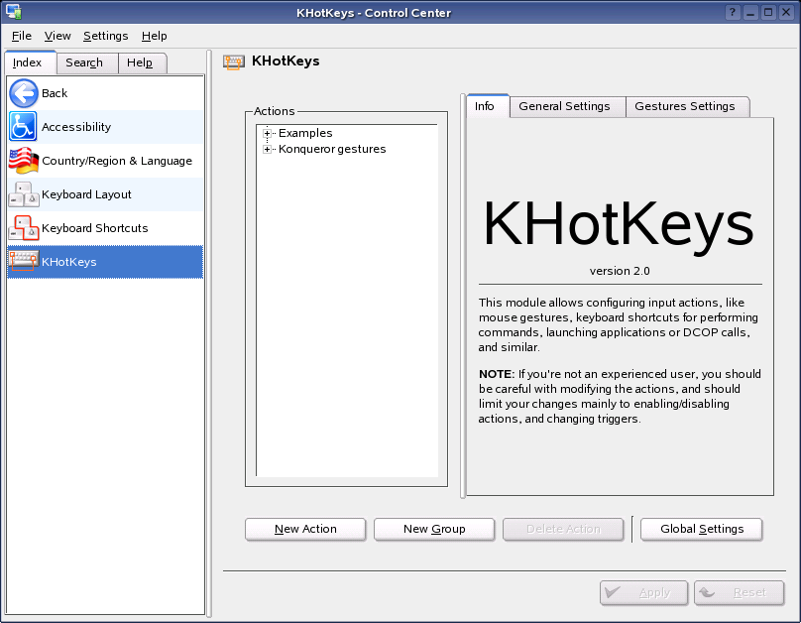
Task: Open the View menu
Action: pyautogui.click(x=57, y=36)
